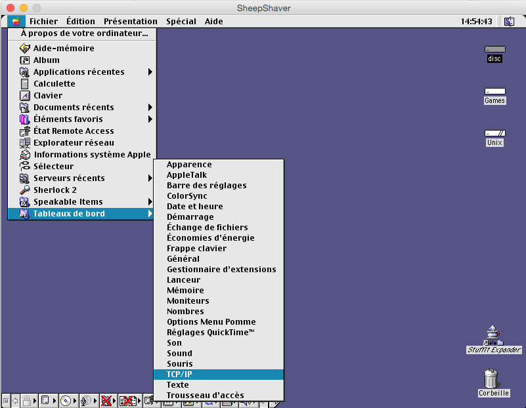The image size is (526, 408).
Task: Select TCP/IP control panel
Action: click(x=219, y=374)
